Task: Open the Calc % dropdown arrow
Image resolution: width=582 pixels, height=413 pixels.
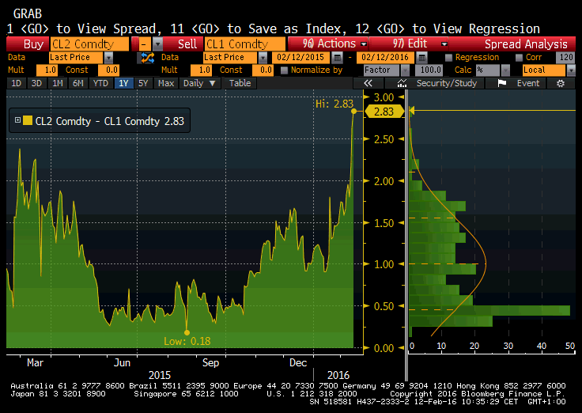Action: tap(505, 70)
